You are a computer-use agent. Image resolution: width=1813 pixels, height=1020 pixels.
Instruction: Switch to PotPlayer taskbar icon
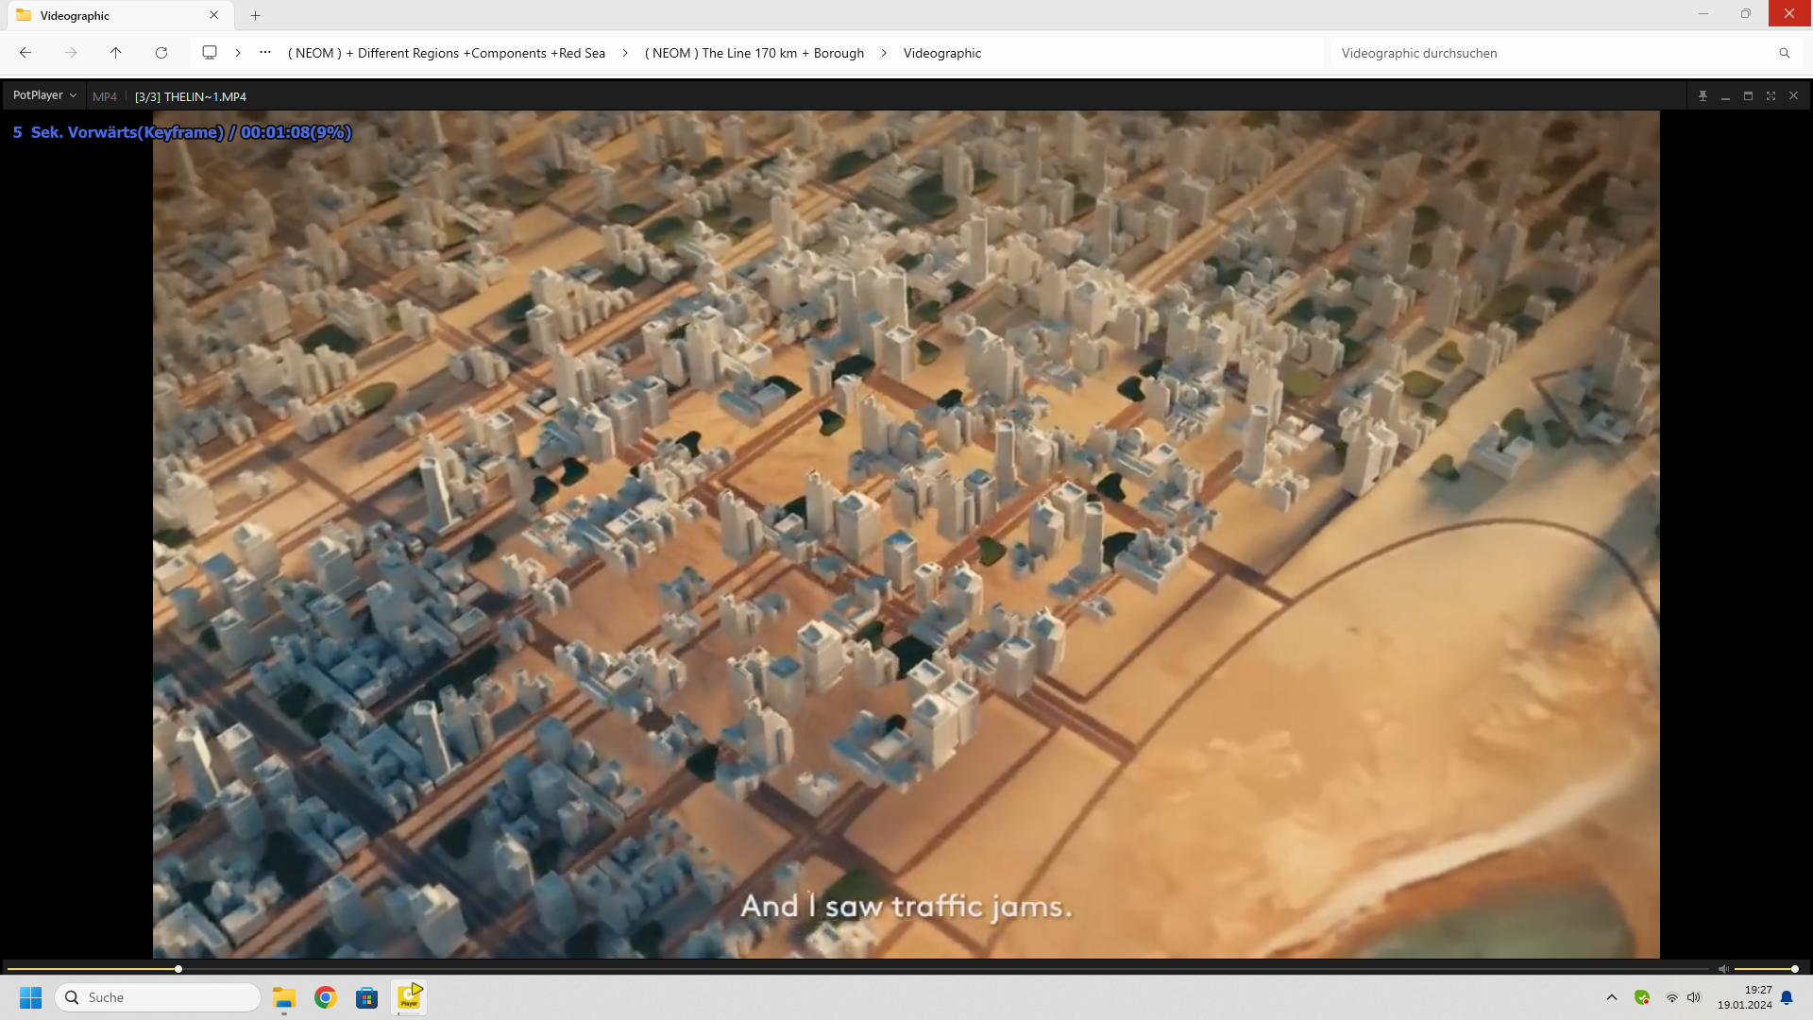pyautogui.click(x=409, y=997)
